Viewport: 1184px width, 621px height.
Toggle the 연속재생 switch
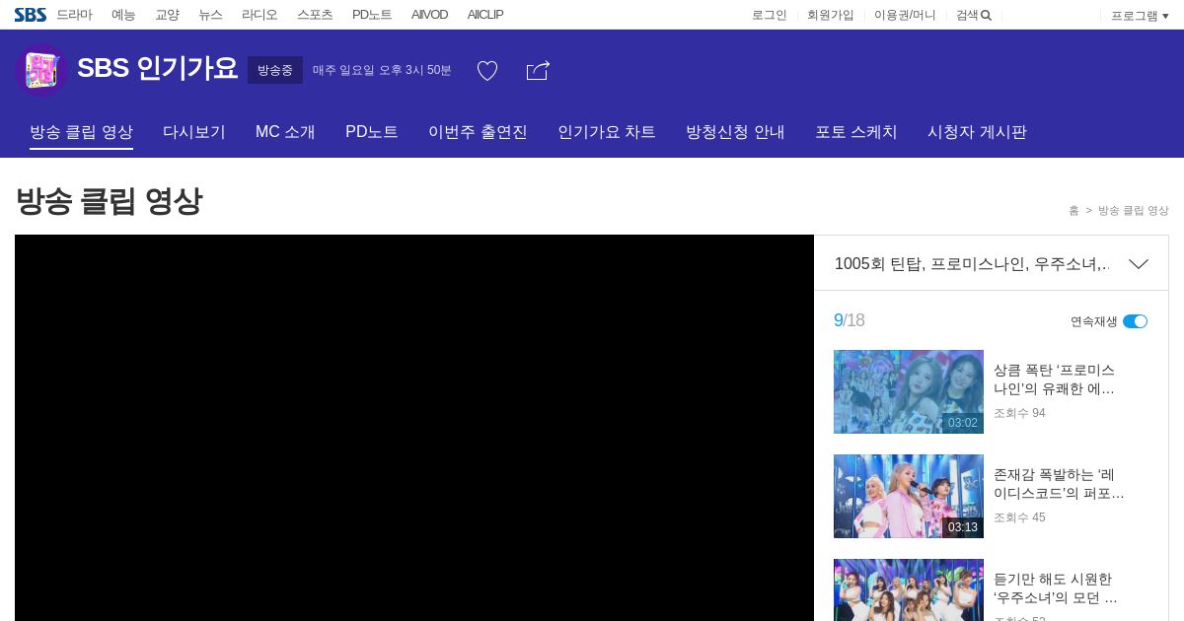pyautogui.click(x=1135, y=321)
